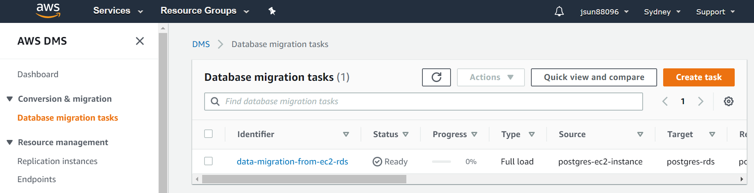Go to next page of tasks
Screen dimensions: 754x193
pyautogui.click(x=701, y=101)
